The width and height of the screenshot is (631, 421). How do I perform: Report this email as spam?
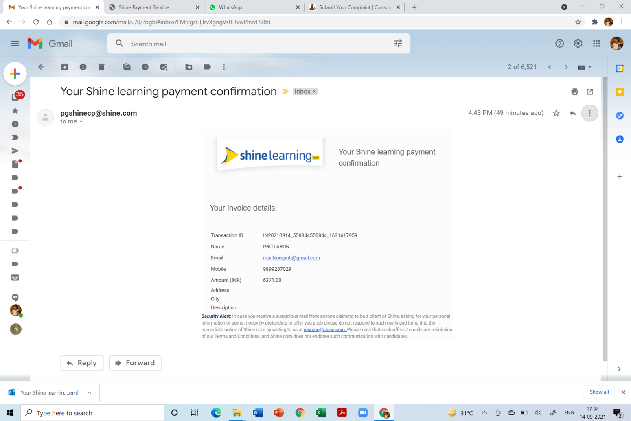[x=83, y=67]
